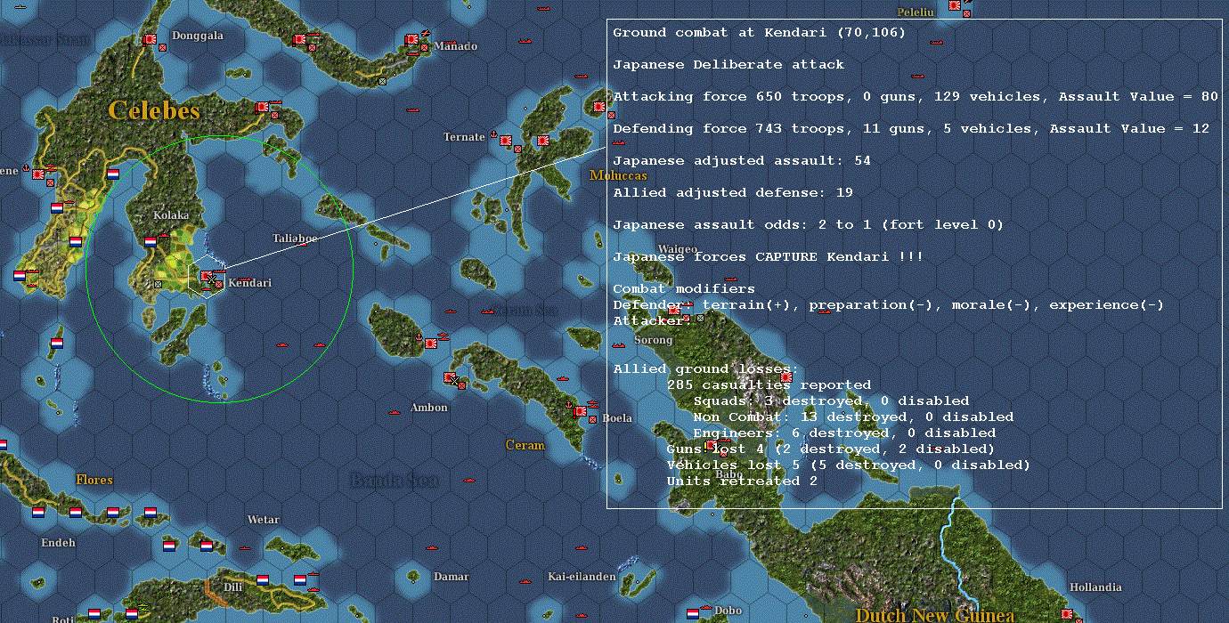Click the '285 casualties reported' line
The image size is (1229, 623).
point(769,385)
